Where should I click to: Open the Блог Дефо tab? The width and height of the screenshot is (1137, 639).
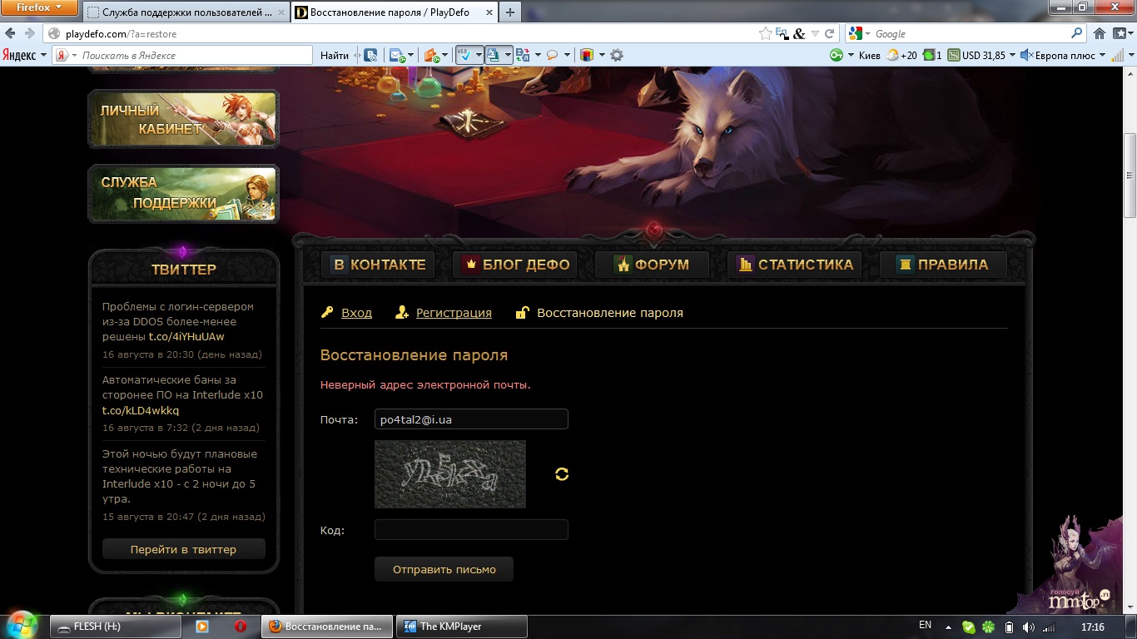tap(516, 265)
